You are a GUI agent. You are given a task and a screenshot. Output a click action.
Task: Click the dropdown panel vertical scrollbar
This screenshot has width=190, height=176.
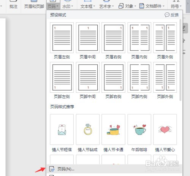point(180,60)
